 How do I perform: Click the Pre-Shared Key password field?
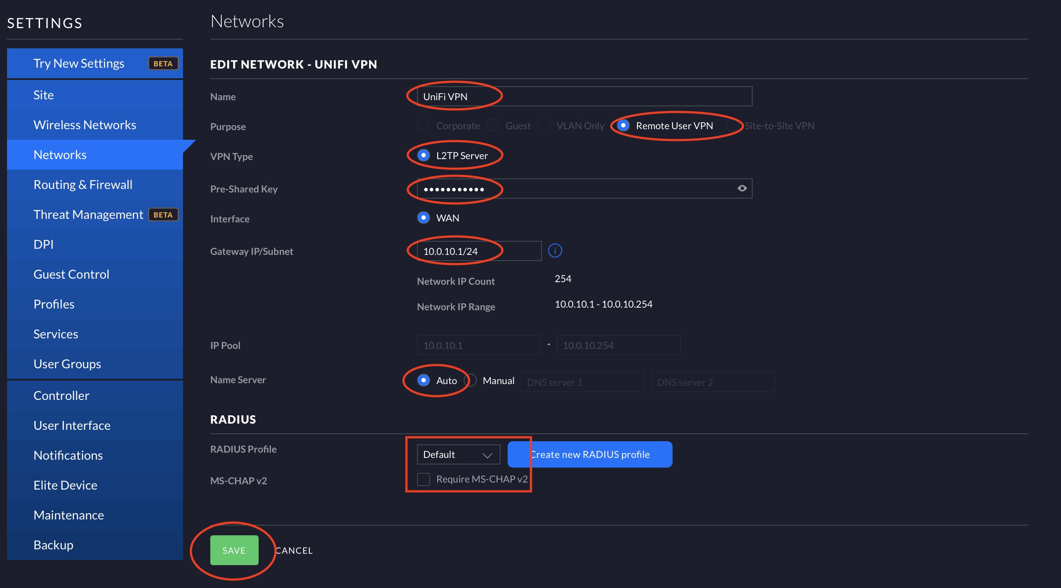[585, 189]
